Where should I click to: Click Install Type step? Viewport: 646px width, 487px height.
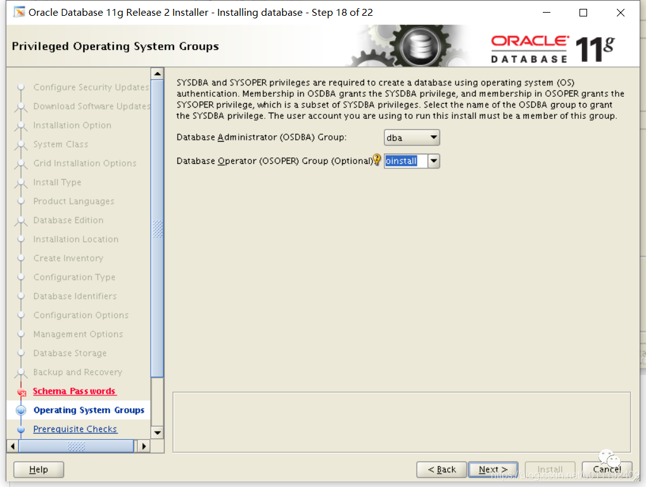[x=57, y=182]
